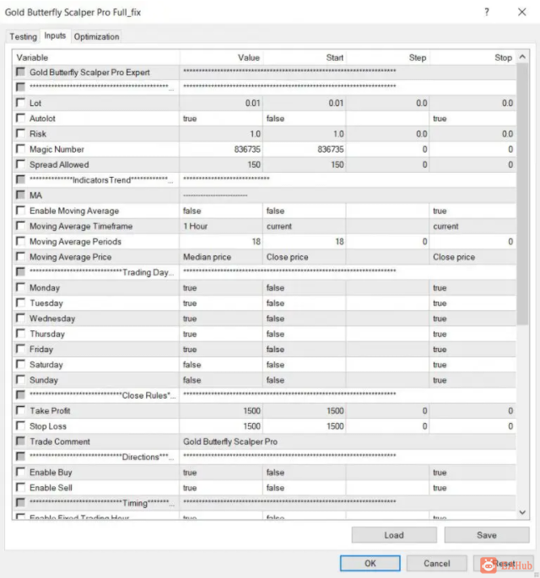The image size is (540, 578).
Task: Enable the Autolot row checkbox
Action: pyautogui.click(x=20, y=118)
